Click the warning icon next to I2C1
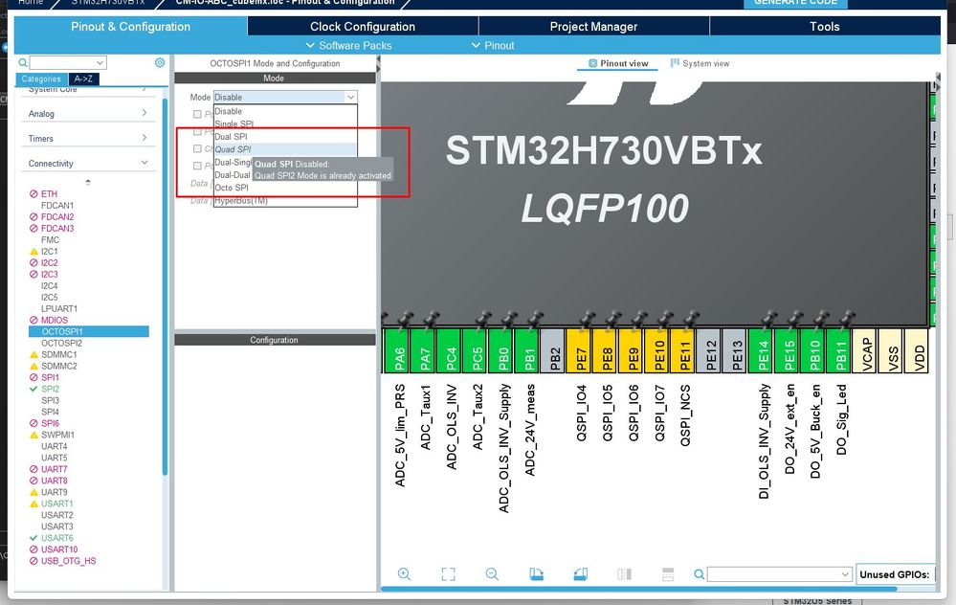This screenshot has width=956, height=605. pos(33,251)
